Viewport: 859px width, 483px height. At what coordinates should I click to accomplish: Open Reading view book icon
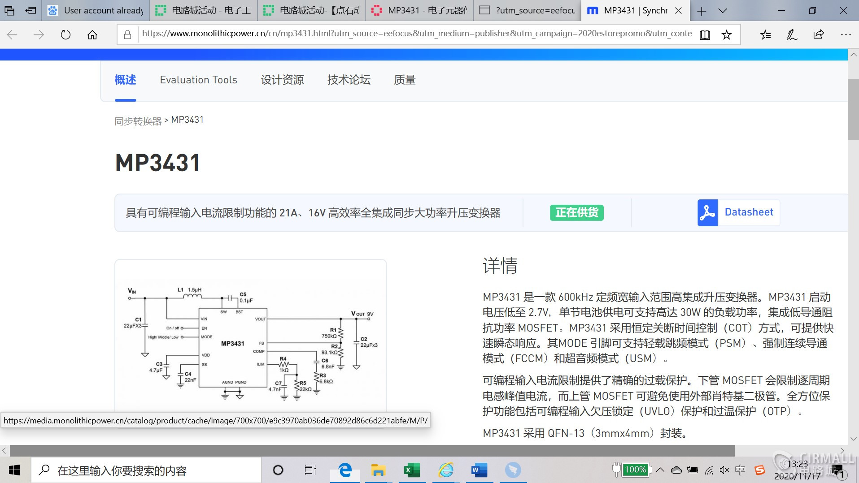(x=705, y=34)
